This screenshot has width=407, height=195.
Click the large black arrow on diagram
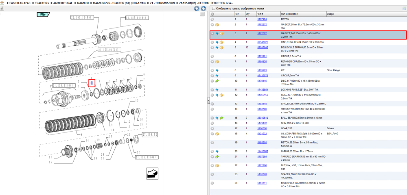pos(152,173)
